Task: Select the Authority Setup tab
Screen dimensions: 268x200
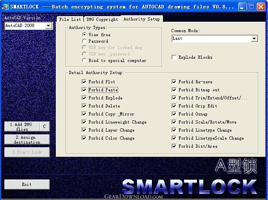Action: tap(142, 19)
